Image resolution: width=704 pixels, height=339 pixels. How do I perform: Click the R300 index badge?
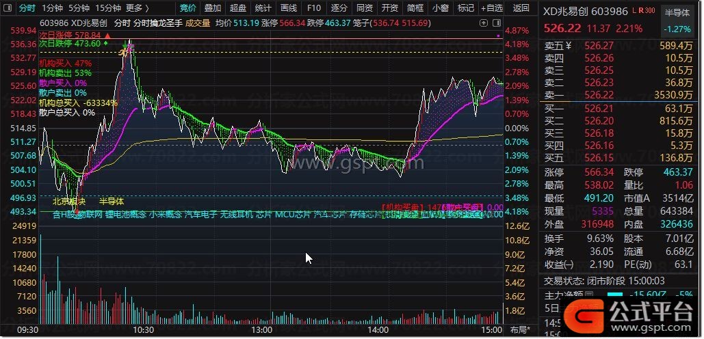647,10
